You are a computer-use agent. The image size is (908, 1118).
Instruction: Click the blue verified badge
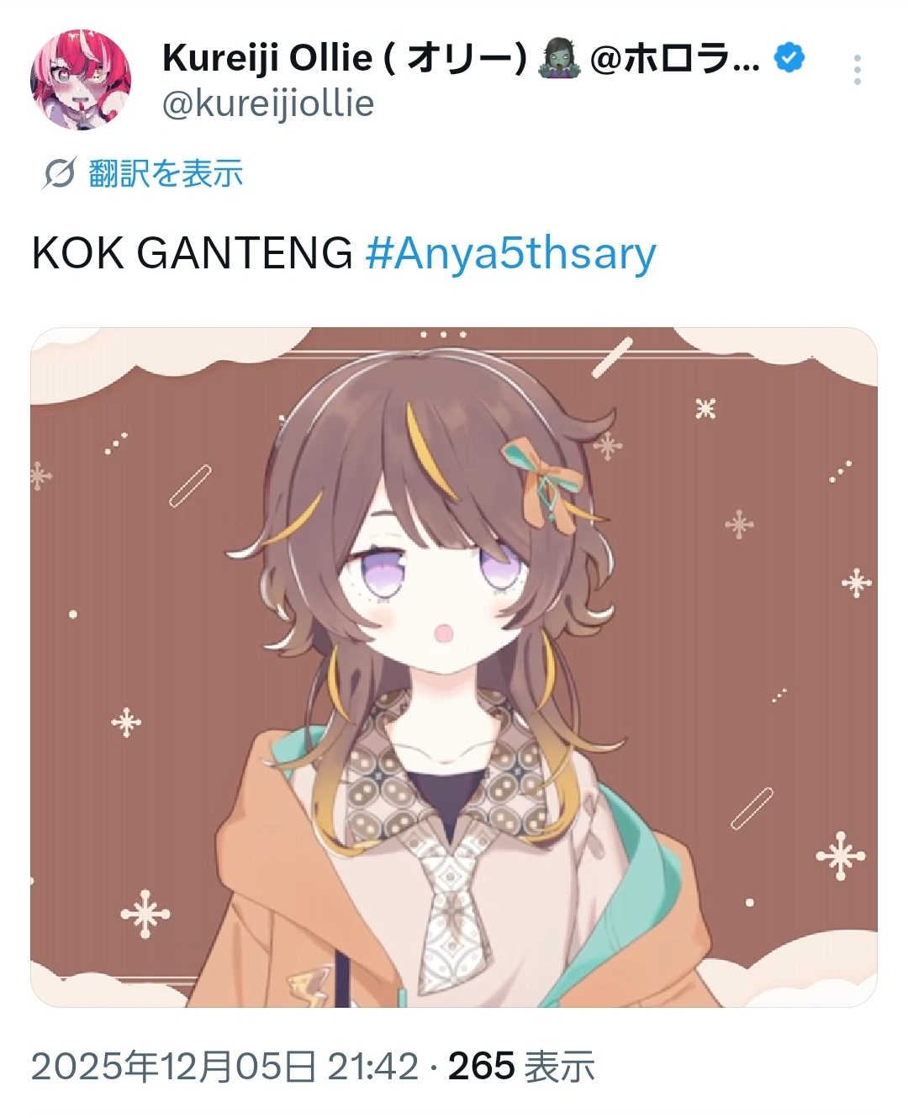pyautogui.click(x=789, y=58)
